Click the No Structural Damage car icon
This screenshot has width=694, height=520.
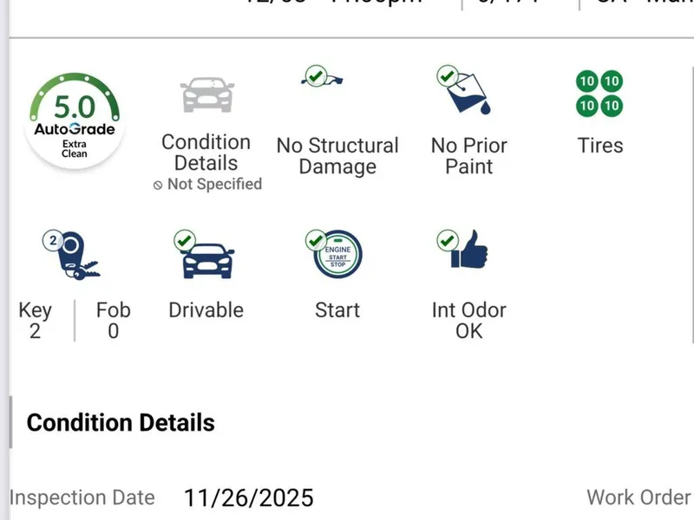[324, 78]
